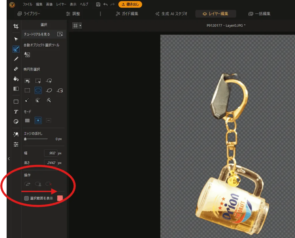The image size is (295, 238).
Task: Set mode to add to selection
Action: (x=38, y=120)
